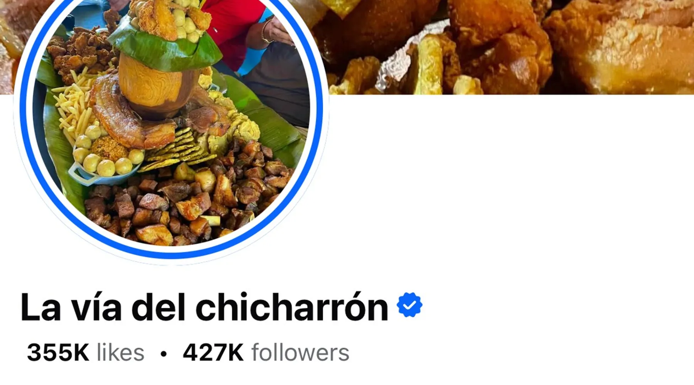The image size is (694, 385).
Task: Click the blue verified badge icon
Action: click(x=409, y=305)
